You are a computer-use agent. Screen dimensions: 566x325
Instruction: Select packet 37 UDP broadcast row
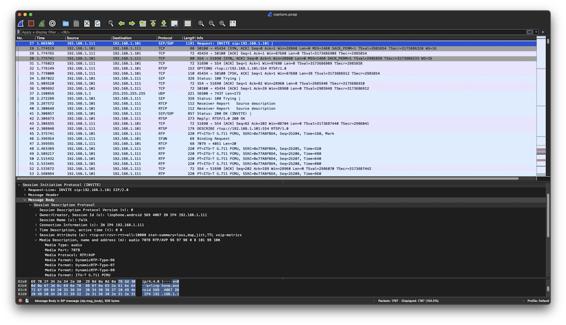pos(276,93)
